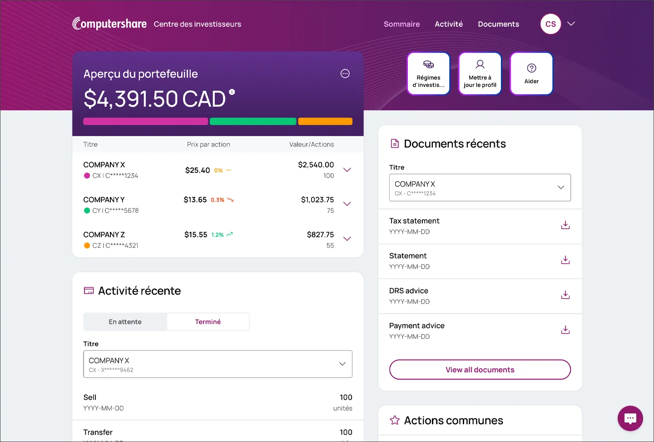Select the Terminé activity filter
The width and height of the screenshot is (654, 442).
208,321
